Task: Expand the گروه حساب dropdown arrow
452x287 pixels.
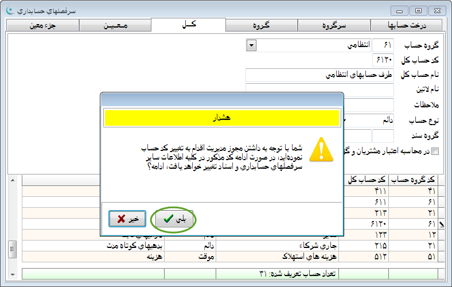Action: (251, 45)
